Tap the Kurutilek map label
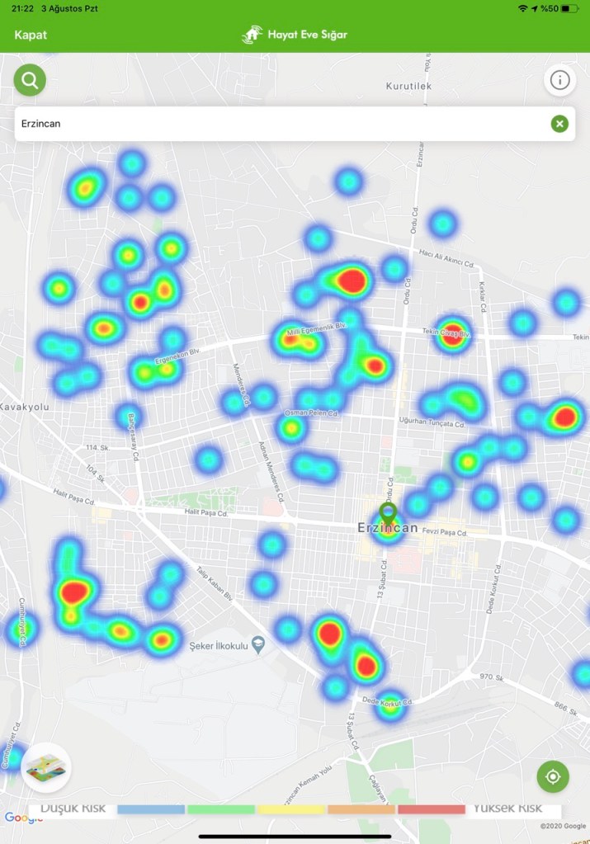The image size is (590, 844). 408,86
